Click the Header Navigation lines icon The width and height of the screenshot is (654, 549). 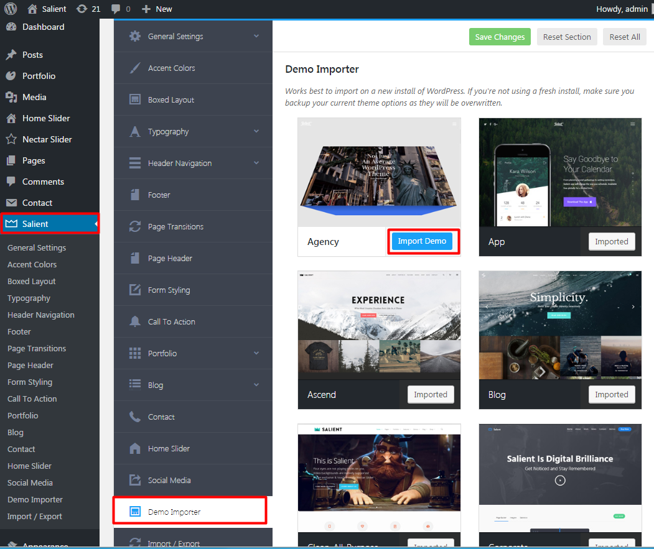[x=135, y=163]
